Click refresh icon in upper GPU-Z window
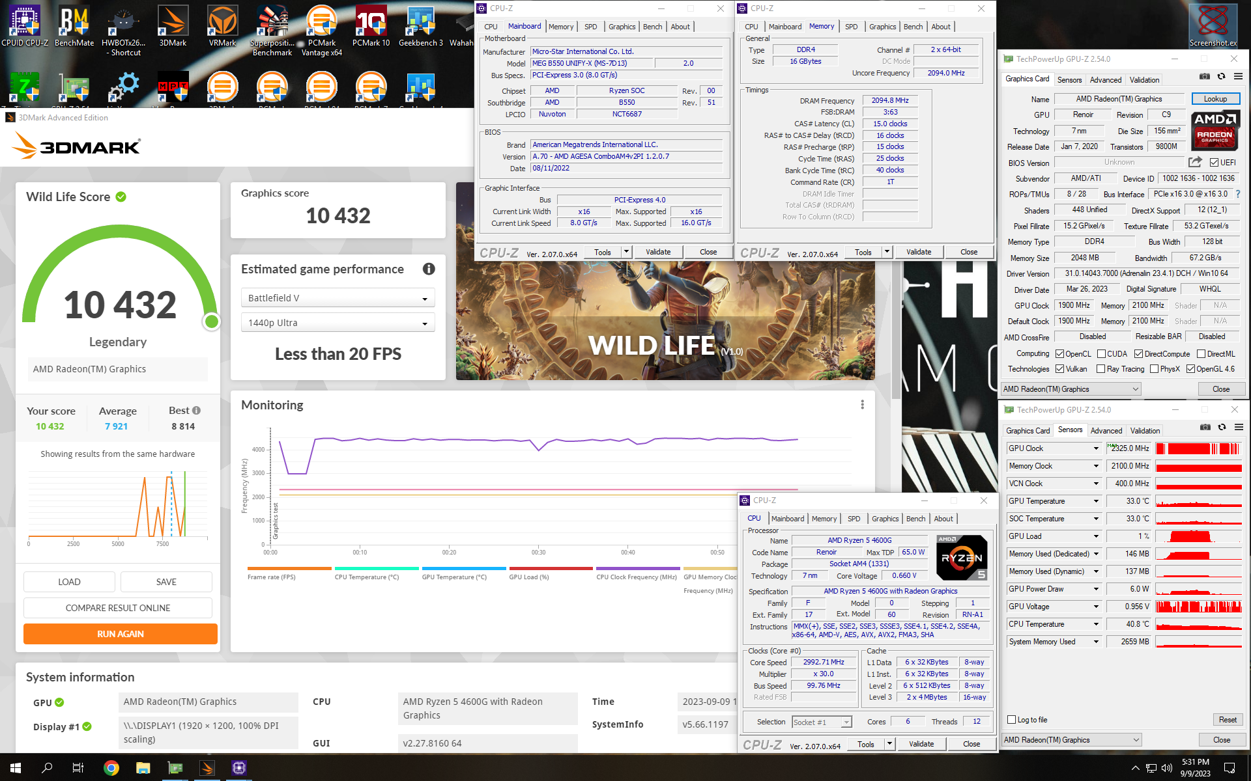1251x781 pixels. point(1222,77)
